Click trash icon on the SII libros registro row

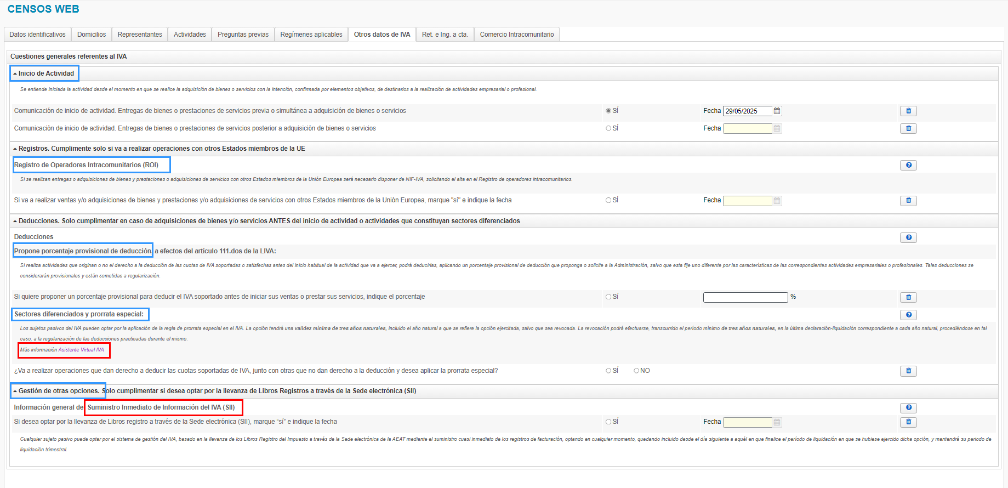coord(908,422)
